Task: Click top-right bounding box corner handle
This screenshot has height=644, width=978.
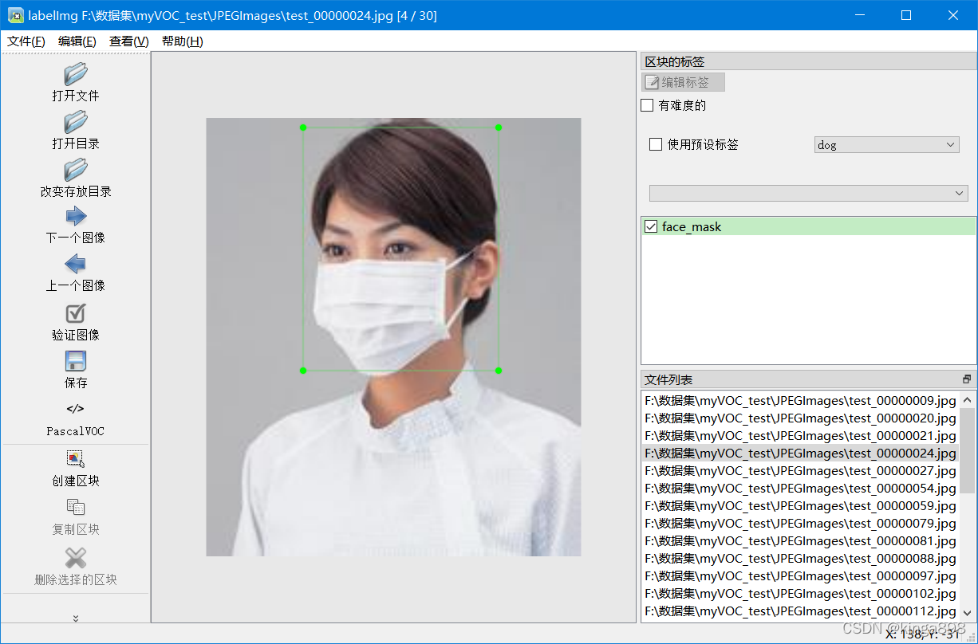Action: pos(499,128)
